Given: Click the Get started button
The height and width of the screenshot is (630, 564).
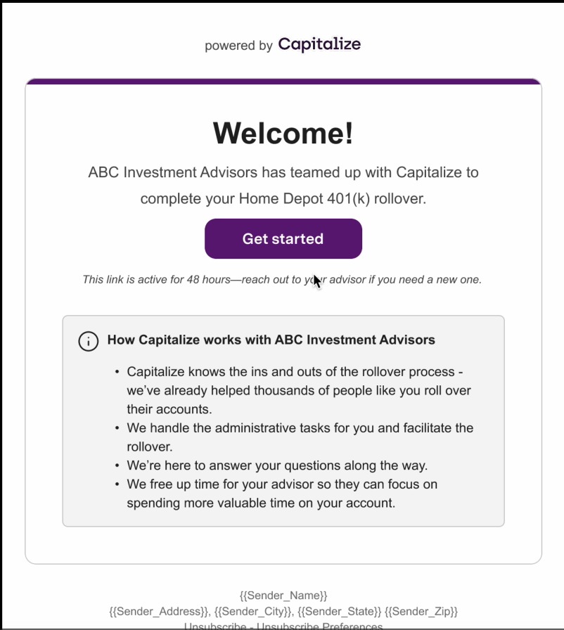Looking at the screenshot, I should [x=283, y=238].
